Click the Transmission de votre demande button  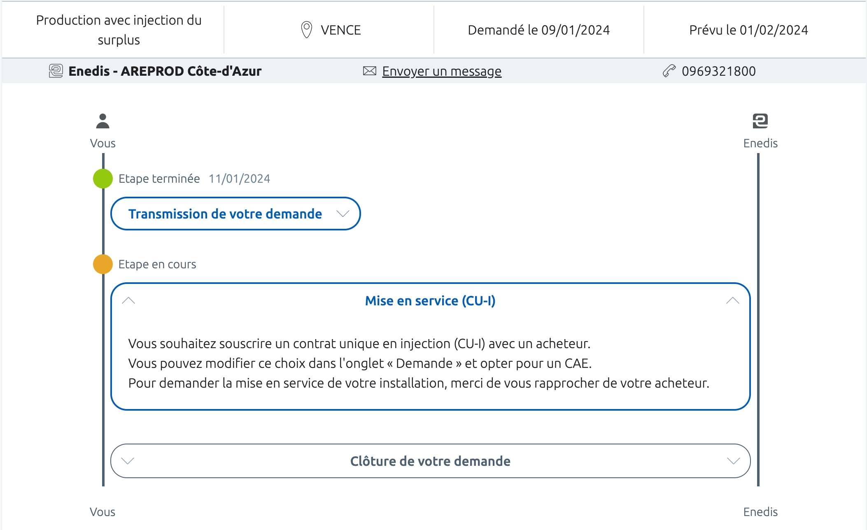pos(225,214)
